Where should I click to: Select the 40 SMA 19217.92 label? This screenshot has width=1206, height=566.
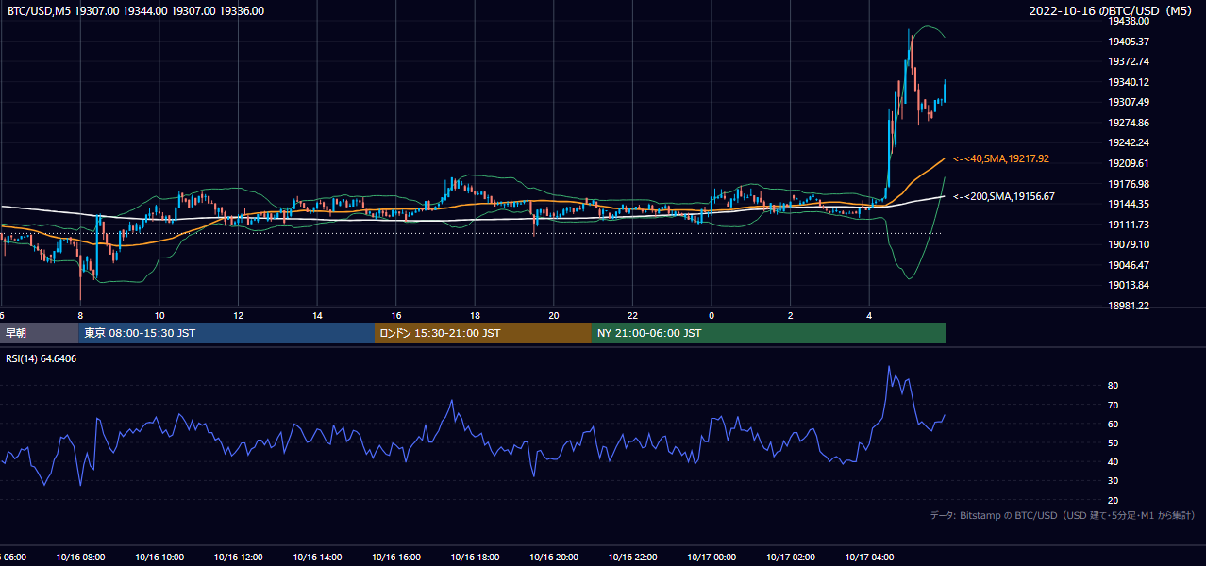1001,158
